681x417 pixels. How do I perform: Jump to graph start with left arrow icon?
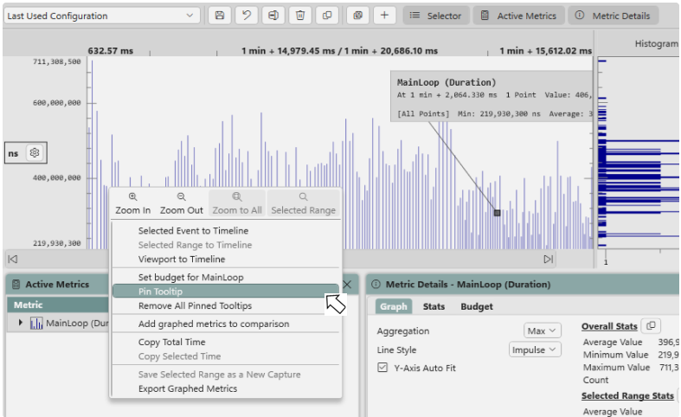coord(13,260)
